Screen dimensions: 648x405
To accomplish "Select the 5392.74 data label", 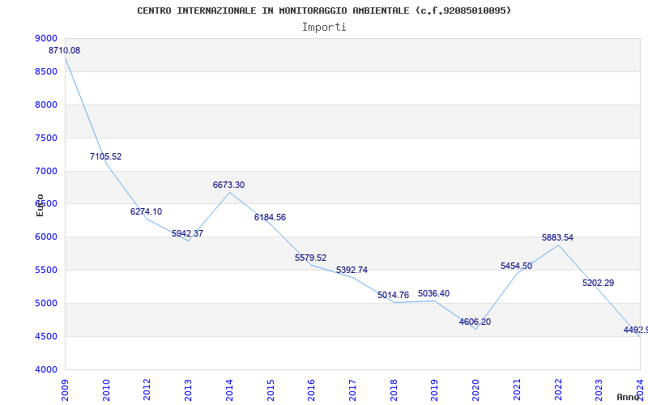I will (x=352, y=271).
